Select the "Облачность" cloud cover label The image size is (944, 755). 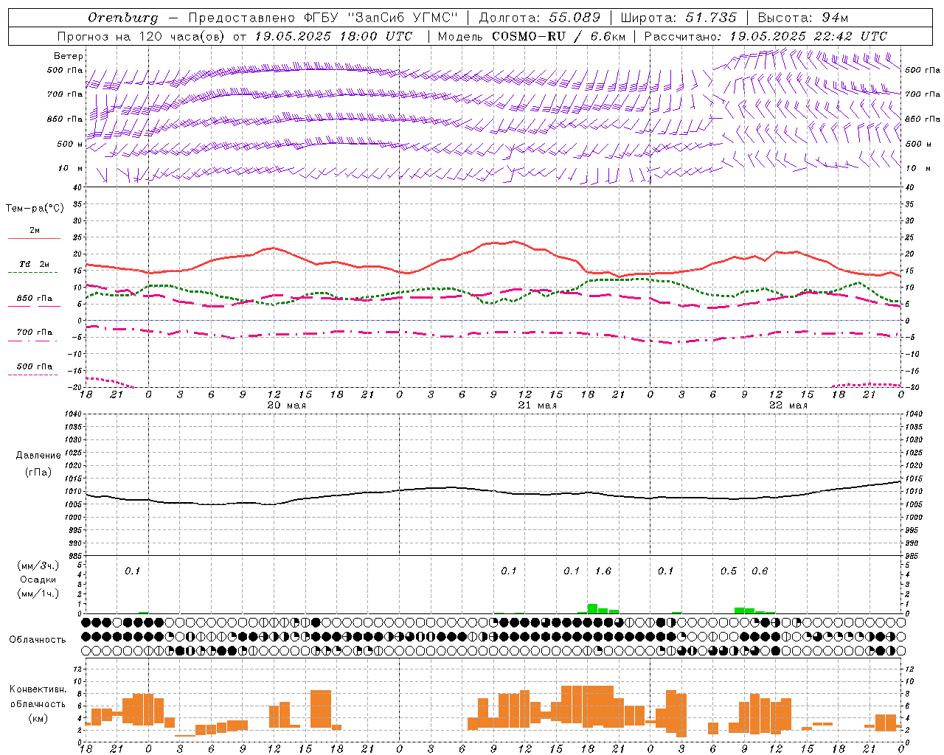(x=38, y=639)
